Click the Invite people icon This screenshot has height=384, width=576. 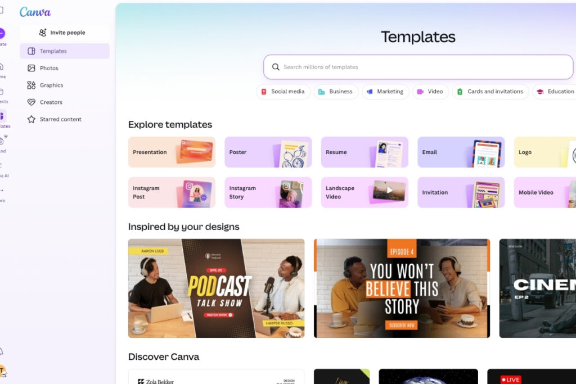pos(43,33)
